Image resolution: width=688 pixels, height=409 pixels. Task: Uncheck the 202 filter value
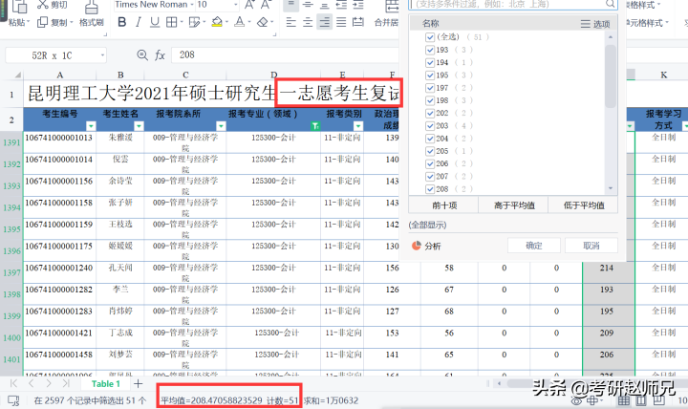point(430,113)
